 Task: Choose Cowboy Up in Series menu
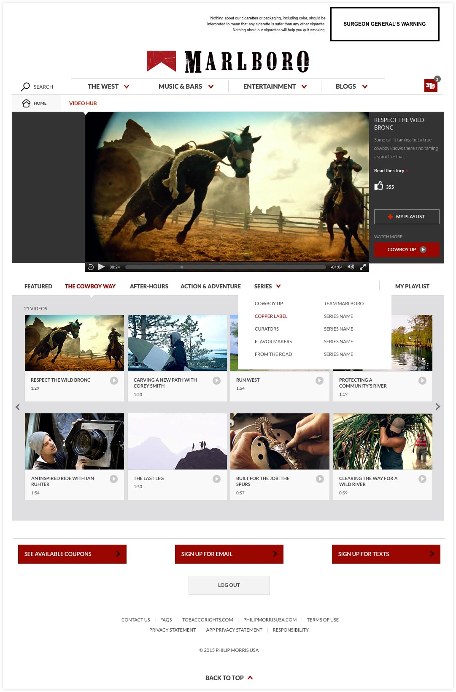pos(269,304)
